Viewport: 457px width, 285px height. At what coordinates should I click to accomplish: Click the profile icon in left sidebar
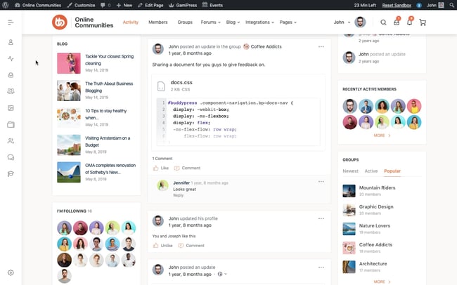11,42
